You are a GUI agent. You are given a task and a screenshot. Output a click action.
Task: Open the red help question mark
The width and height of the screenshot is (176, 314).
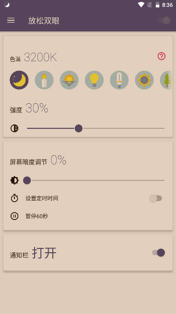coord(162,56)
